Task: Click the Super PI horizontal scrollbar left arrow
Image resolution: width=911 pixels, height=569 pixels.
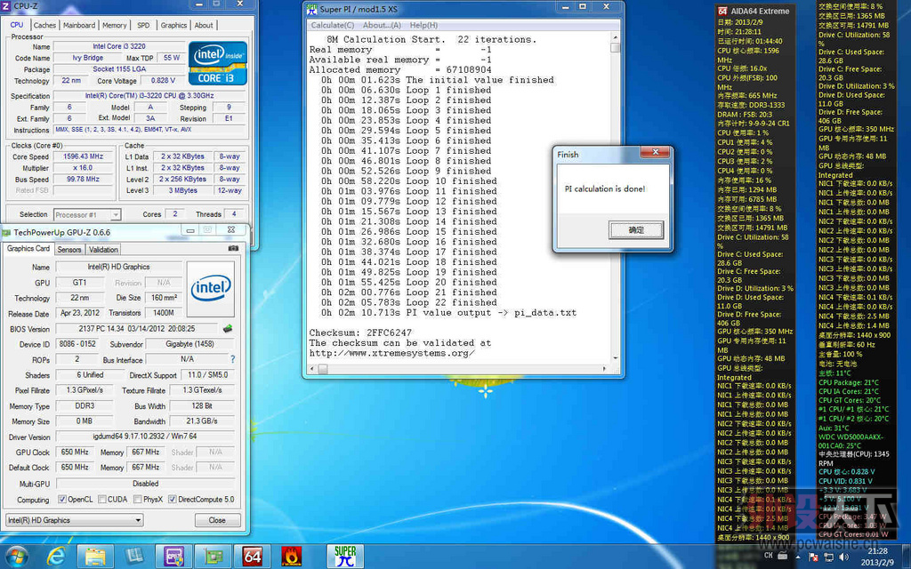Action: coord(311,369)
